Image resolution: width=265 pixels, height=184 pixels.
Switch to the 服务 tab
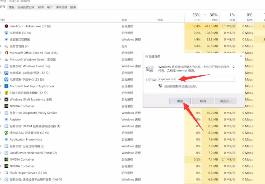pyautogui.click(x=73, y=7)
